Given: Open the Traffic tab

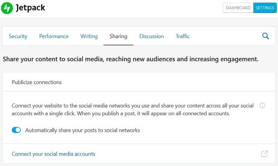Looking at the screenshot, I should (183, 36).
